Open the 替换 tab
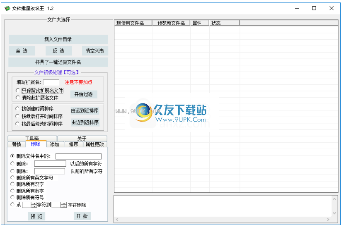Viewport: 344px width, 225px height. point(17,144)
